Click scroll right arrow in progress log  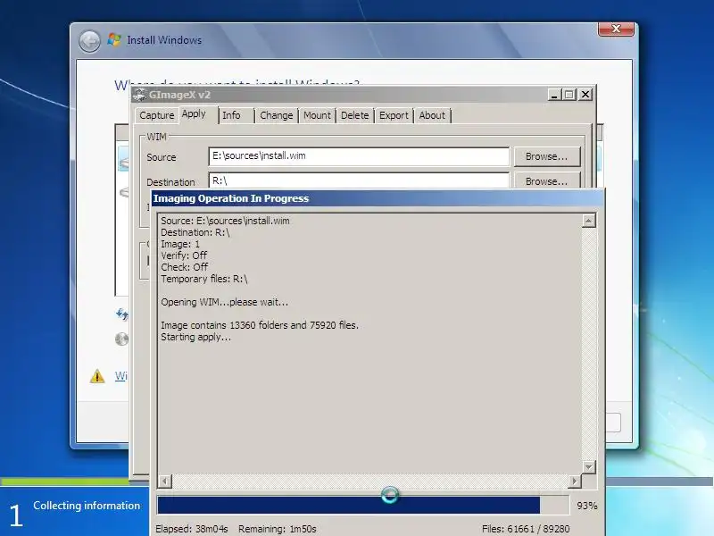pos(575,481)
